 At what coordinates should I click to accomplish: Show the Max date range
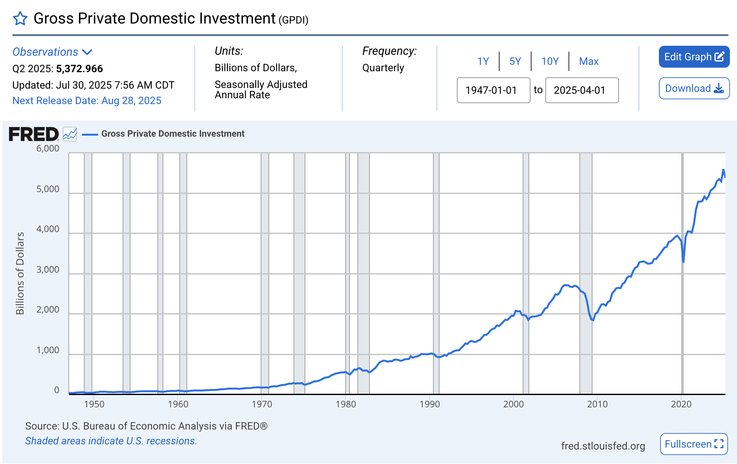point(589,61)
